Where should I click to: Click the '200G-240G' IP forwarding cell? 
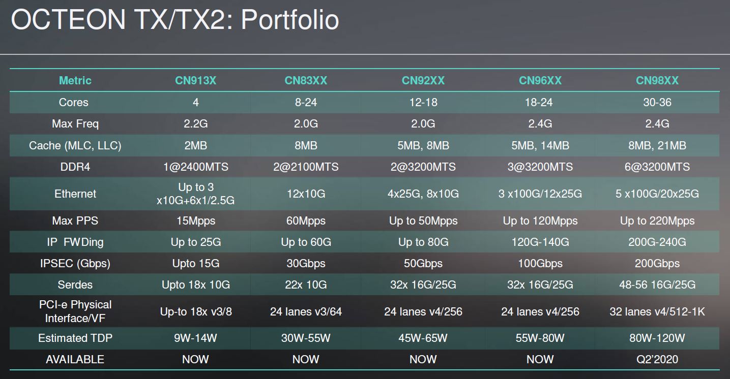click(657, 242)
